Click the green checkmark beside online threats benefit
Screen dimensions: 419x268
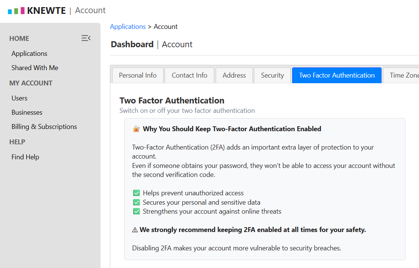(137, 211)
